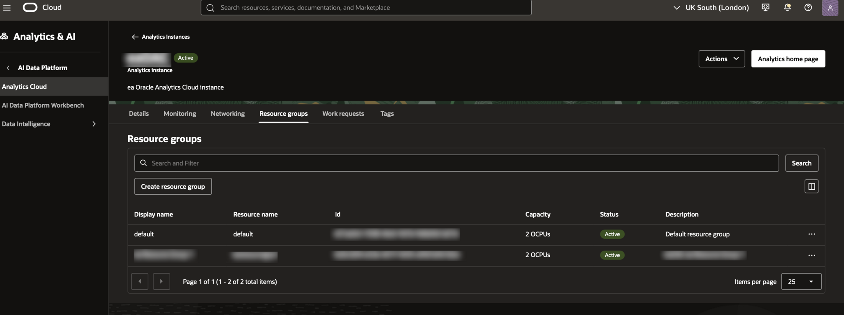Open actions menu for default resource group
844x315 pixels.
tap(812, 234)
